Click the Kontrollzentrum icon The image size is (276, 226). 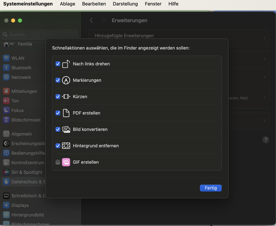6,162
